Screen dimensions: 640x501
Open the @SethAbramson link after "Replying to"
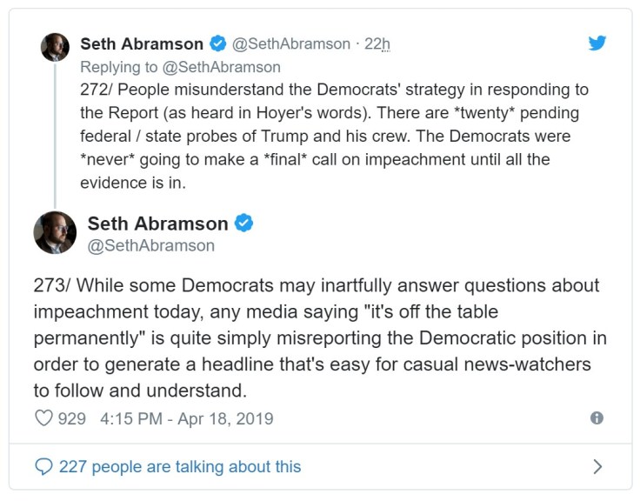tap(233, 67)
